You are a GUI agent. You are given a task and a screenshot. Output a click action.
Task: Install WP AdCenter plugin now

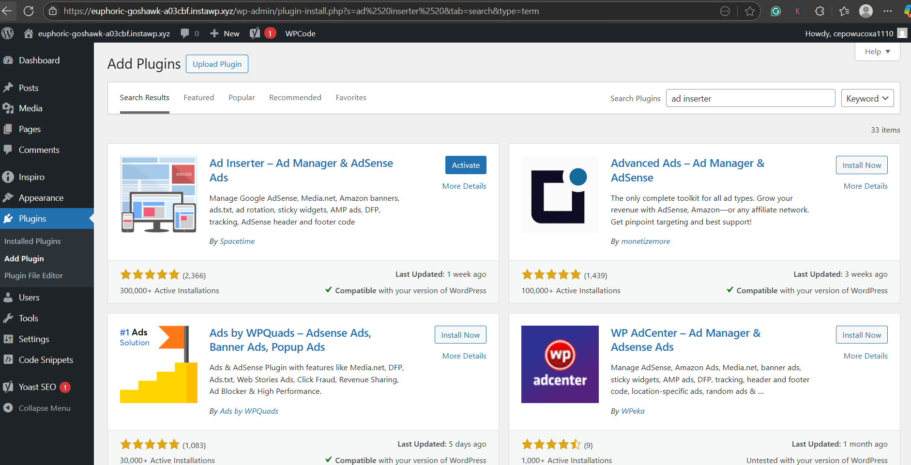(x=862, y=335)
